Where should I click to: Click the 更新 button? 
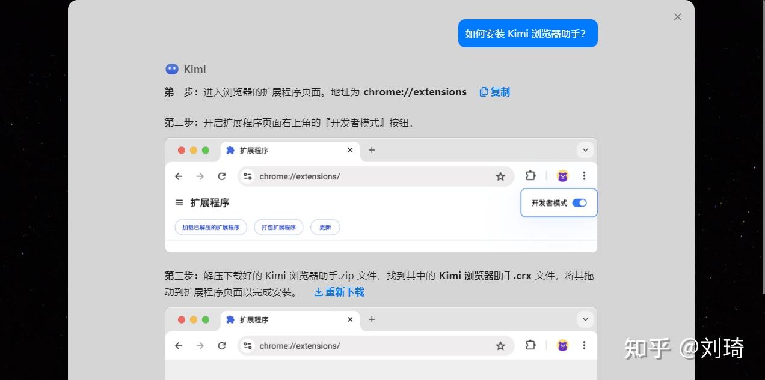325,228
